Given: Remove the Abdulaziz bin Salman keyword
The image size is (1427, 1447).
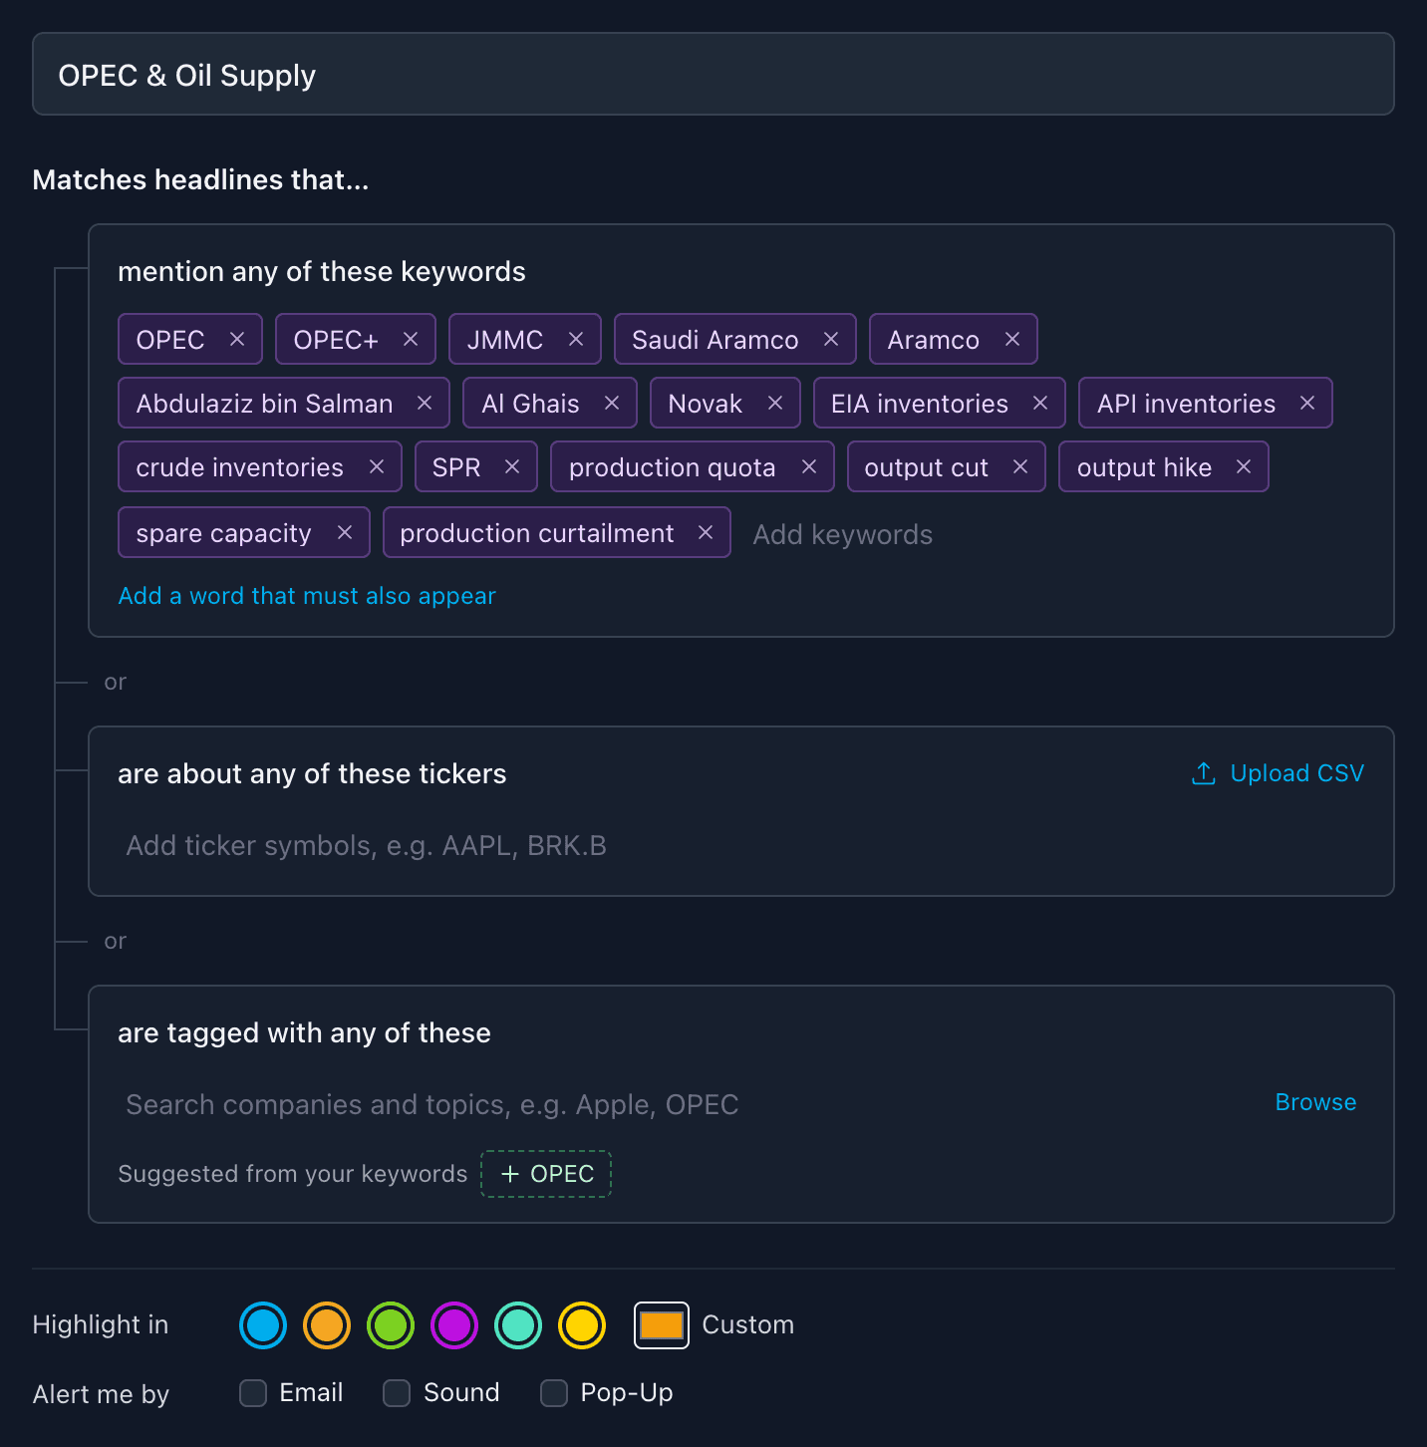Looking at the screenshot, I should (x=425, y=403).
